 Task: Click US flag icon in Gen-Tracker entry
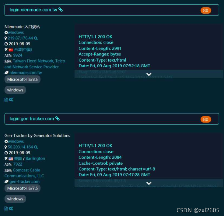pos(11,159)
